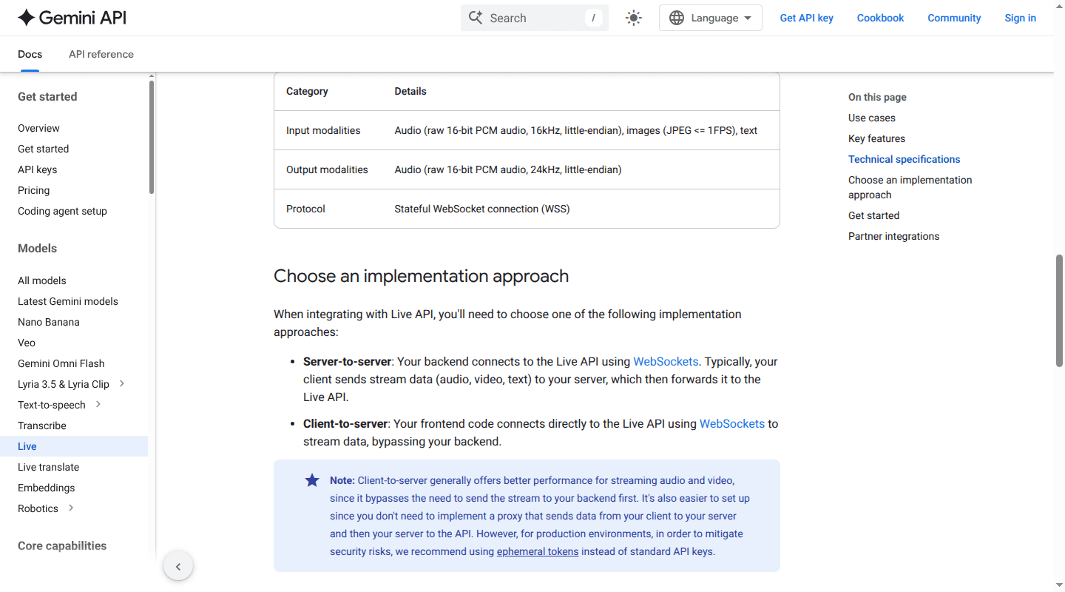Jump to Partner integrations section

[x=893, y=236]
